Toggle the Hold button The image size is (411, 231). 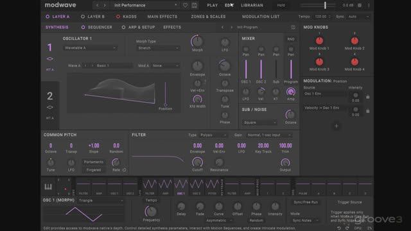(281, 5)
